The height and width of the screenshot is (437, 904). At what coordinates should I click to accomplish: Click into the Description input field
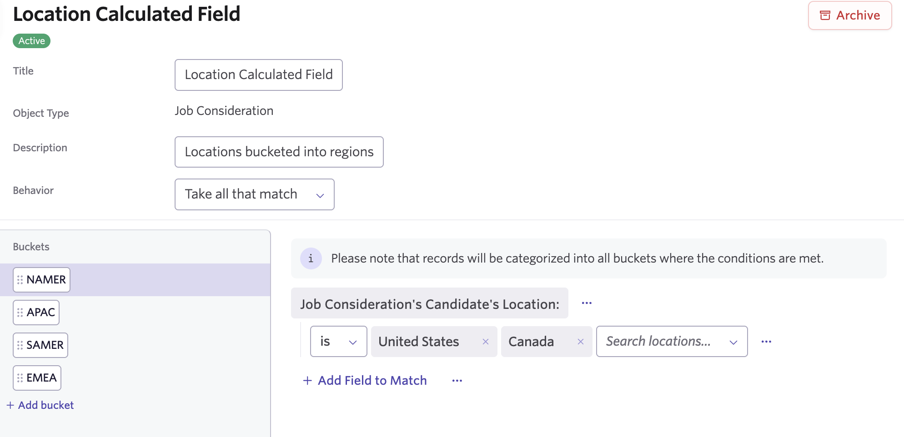279,152
